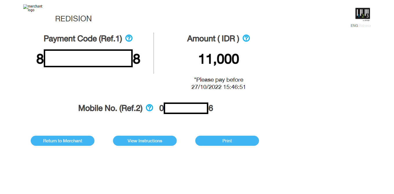The height and width of the screenshot is (194, 394).
Task: Switch language to Bahasa
Action: [365, 26]
